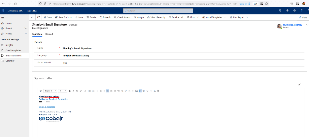Align text right

[115, 91]
